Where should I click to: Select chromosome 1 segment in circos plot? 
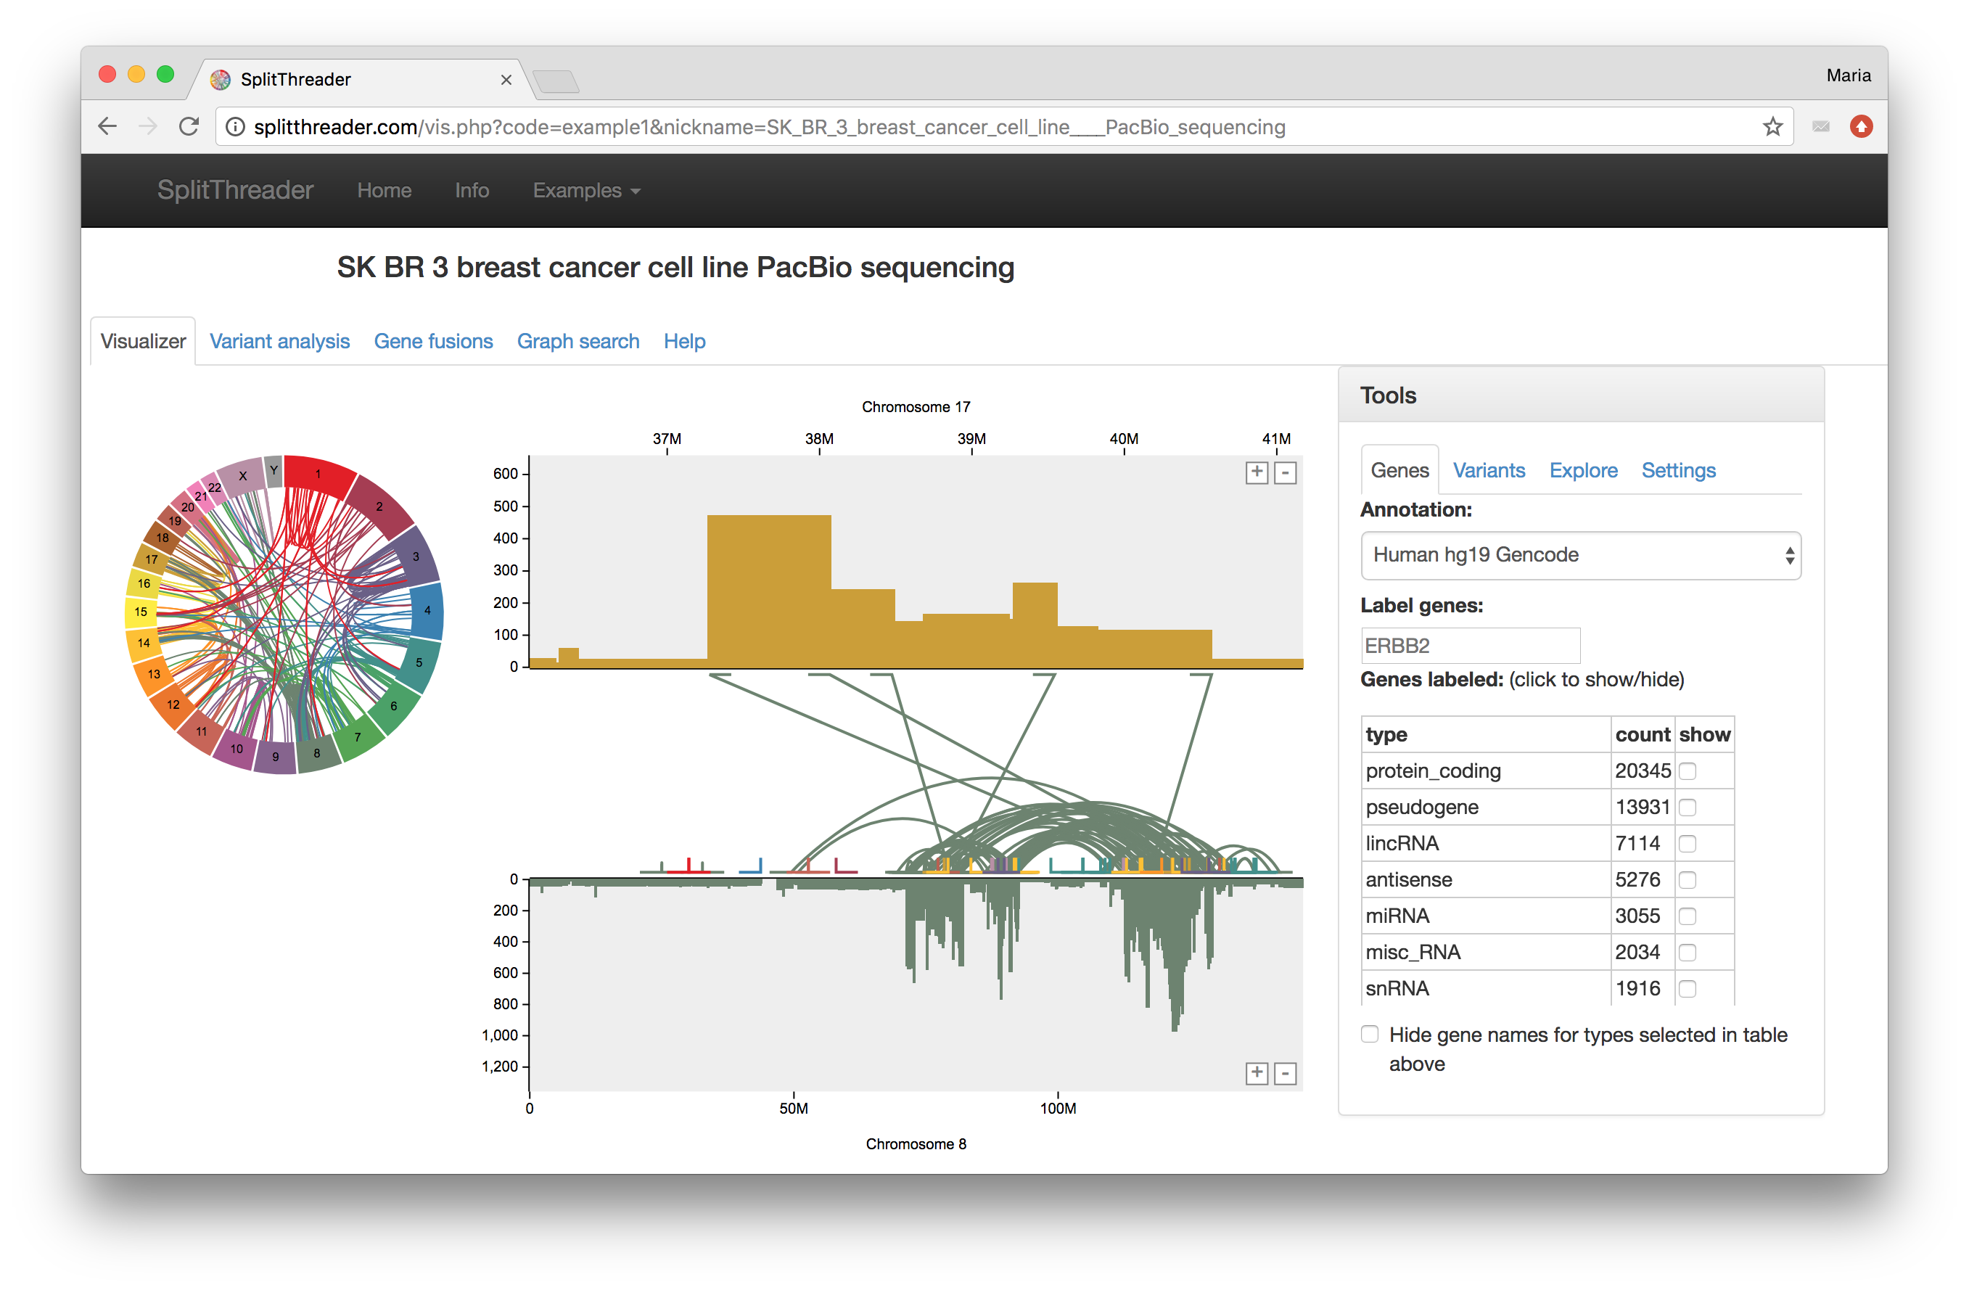click(x=318, y=474)
